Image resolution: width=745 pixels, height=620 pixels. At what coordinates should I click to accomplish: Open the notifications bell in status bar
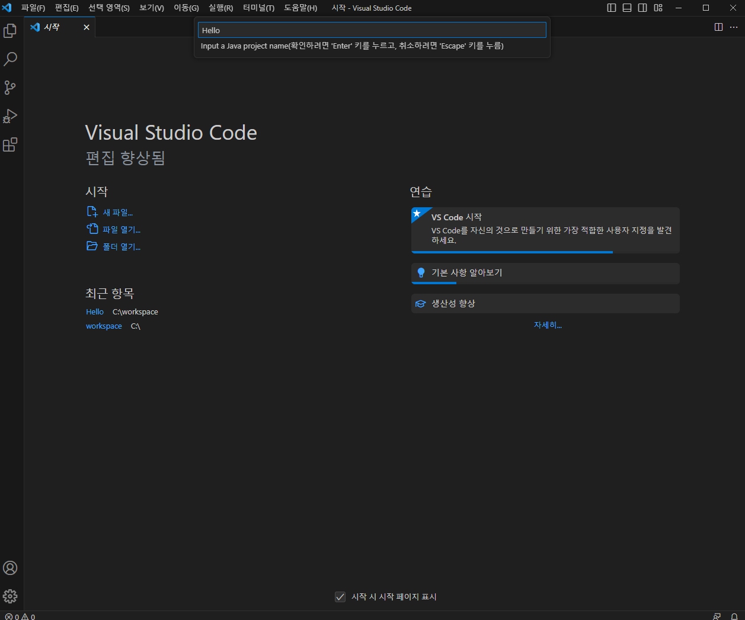pyautogui.click(x=734, y=616)
